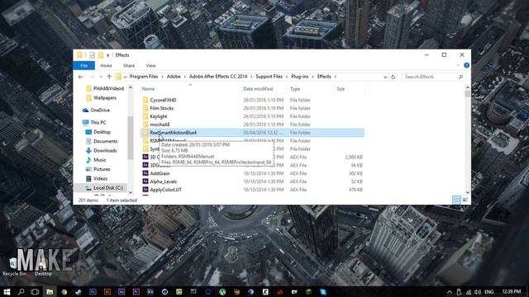Click the chevron after Support Files breadcrumb

tap(287, 77)
